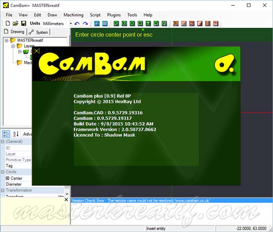Minimize the CamBam window
The width and height of the screenshot is (273, 232).
[233, 5]
